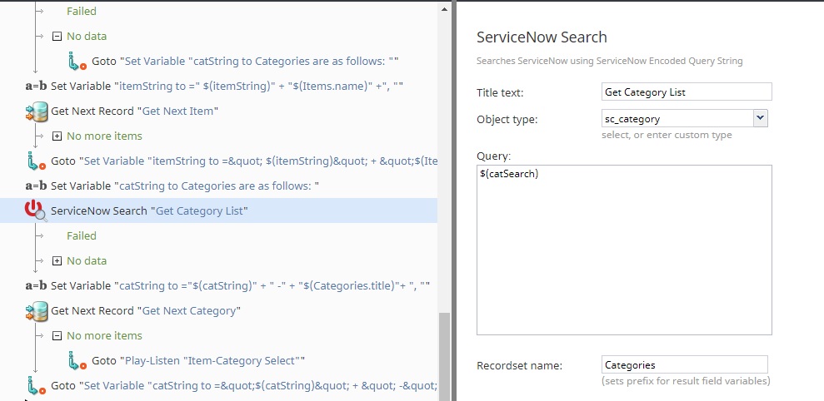Click the Object type sc_category field
This screenshot has height=401, width=824.
(x=677, y=119)
